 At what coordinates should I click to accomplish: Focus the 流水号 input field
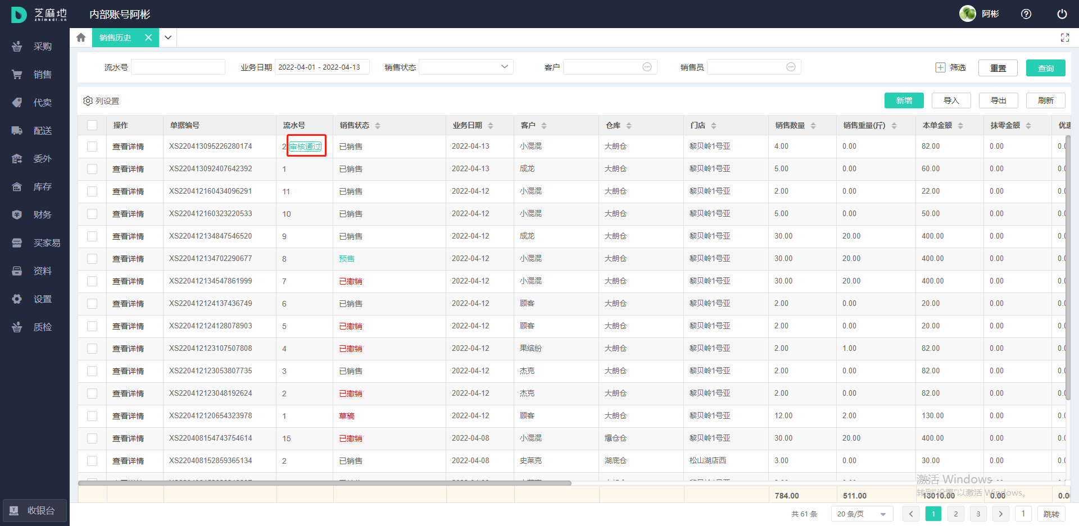[178, 67]
